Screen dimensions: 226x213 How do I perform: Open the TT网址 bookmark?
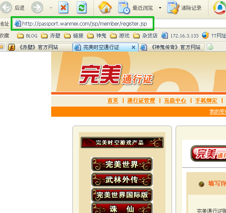tap(214, 36)
